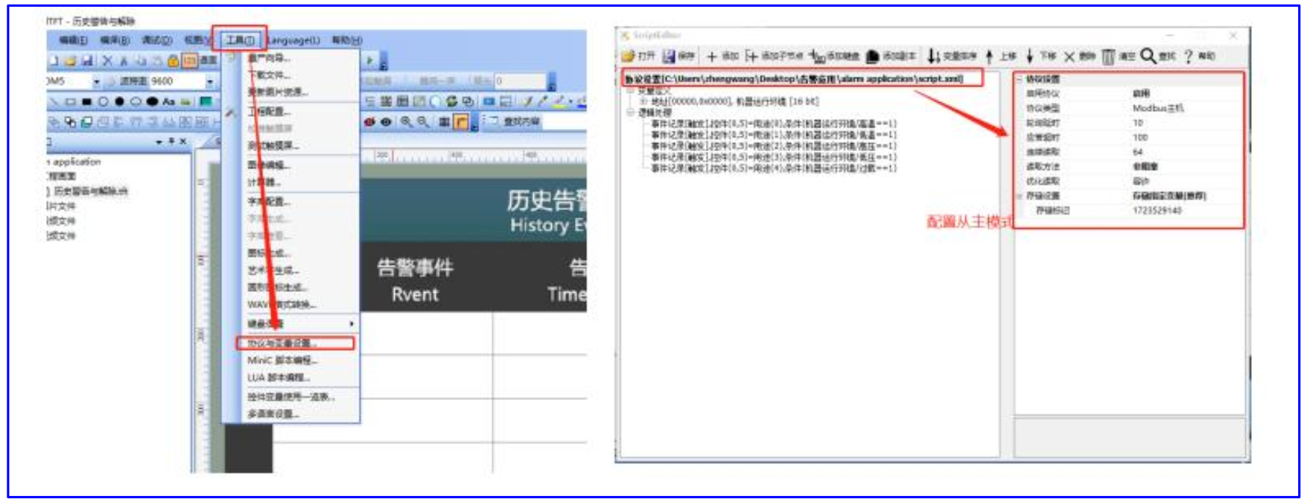Click the highlighted orange corner toolbar icon
Viewport: 1307px width, 502px height.
pyautogui.click(x=462, y=121)
